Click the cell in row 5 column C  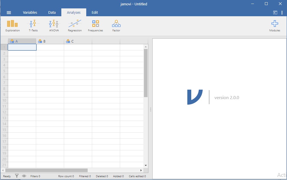(78, 71)
